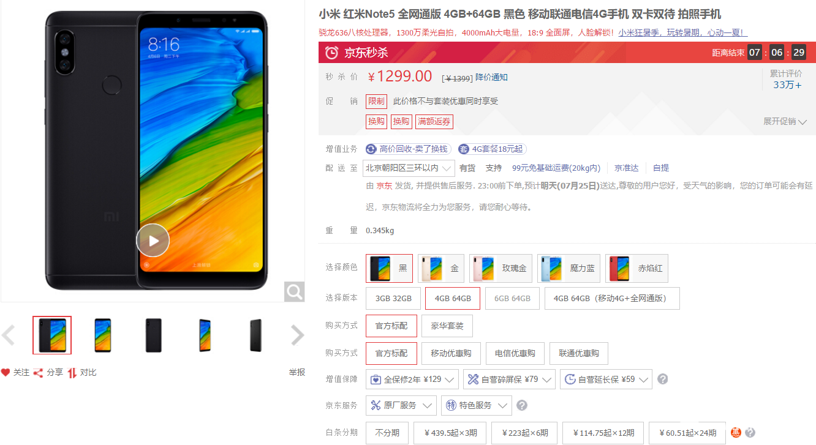Select the 赤焰红 color swatch
This screenshot has width=816, height=445.
tap(637, 268)
